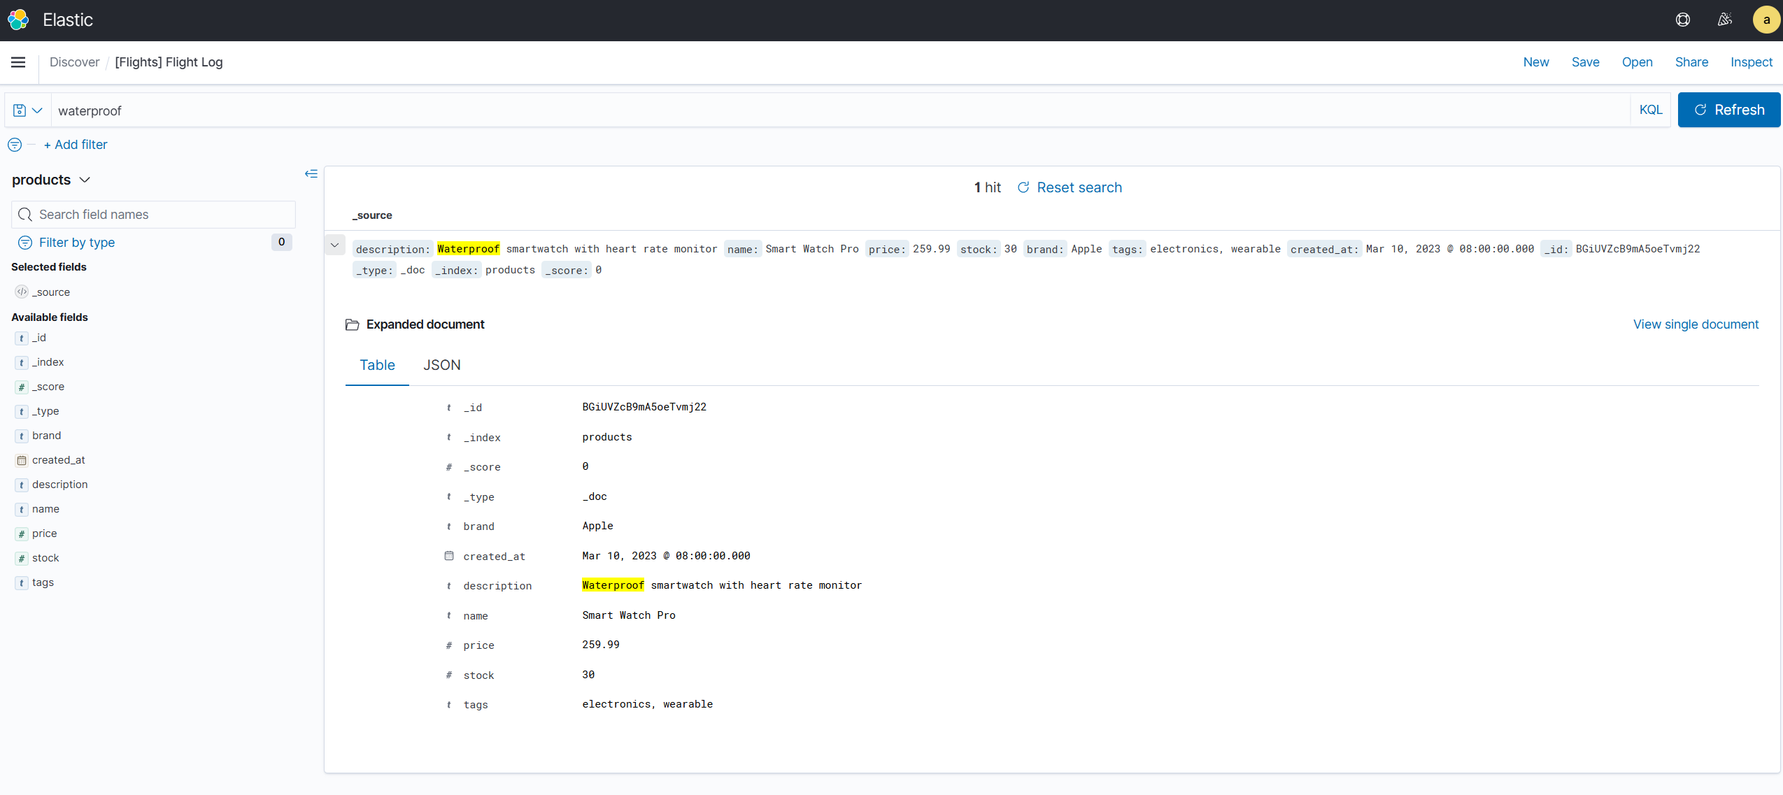Click the user avatar 'a'

(x=1766, y=20)
